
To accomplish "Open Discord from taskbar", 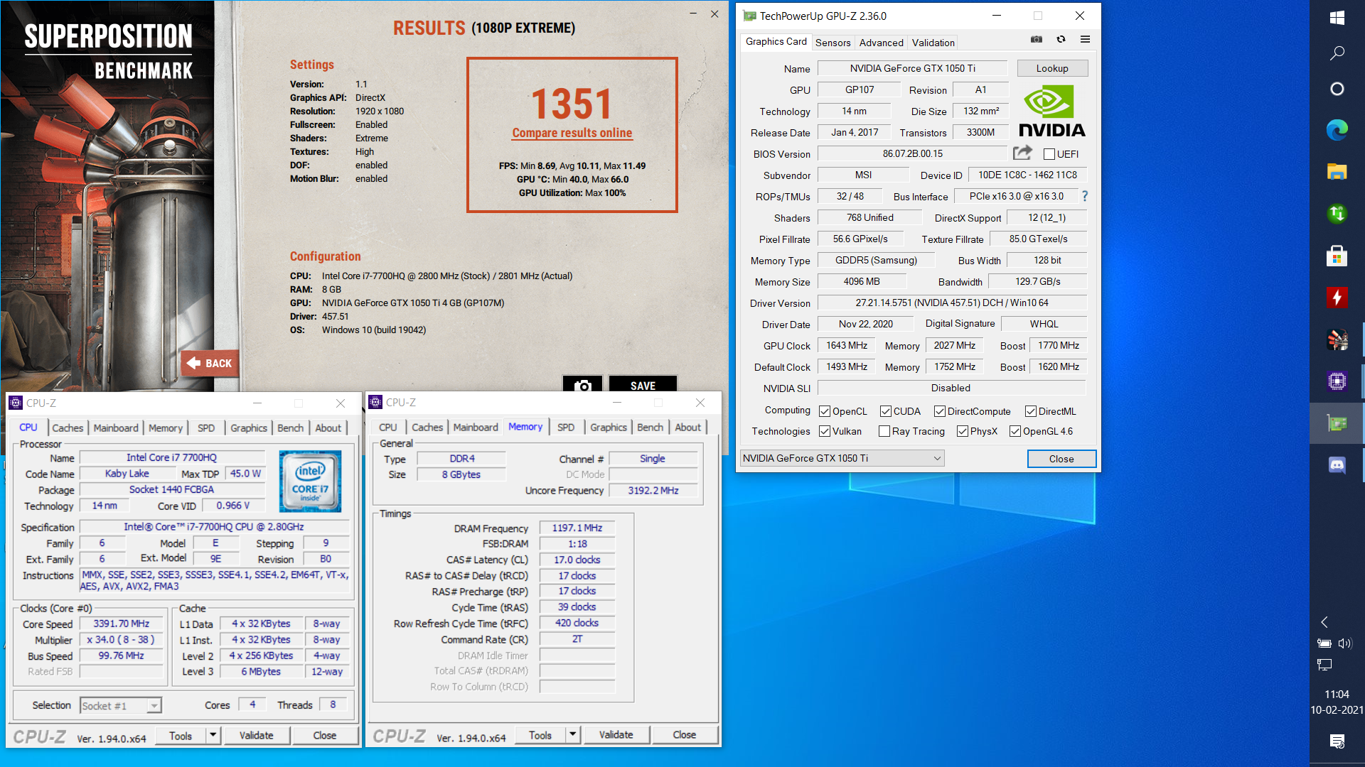I will pyautogui.click(x=1337, y=465).
